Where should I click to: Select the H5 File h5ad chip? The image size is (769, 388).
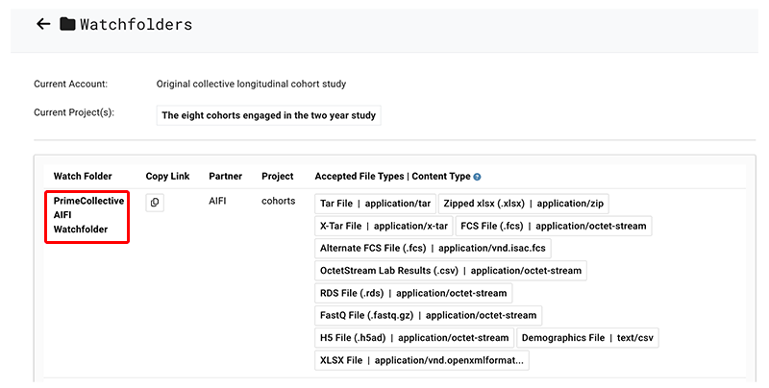[413, 338]
